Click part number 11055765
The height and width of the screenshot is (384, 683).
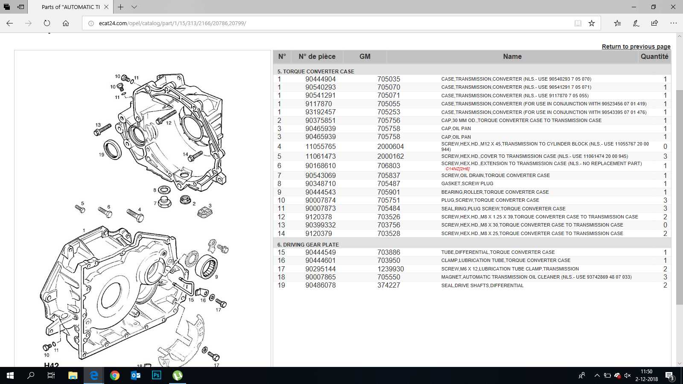(321, 146)
